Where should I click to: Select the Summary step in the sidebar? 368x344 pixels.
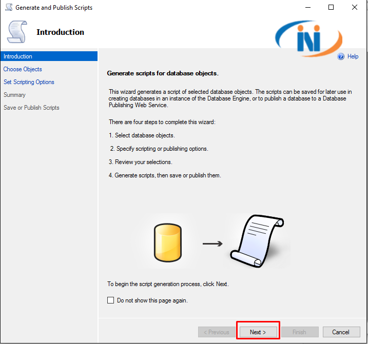click(x=14, y=95)
